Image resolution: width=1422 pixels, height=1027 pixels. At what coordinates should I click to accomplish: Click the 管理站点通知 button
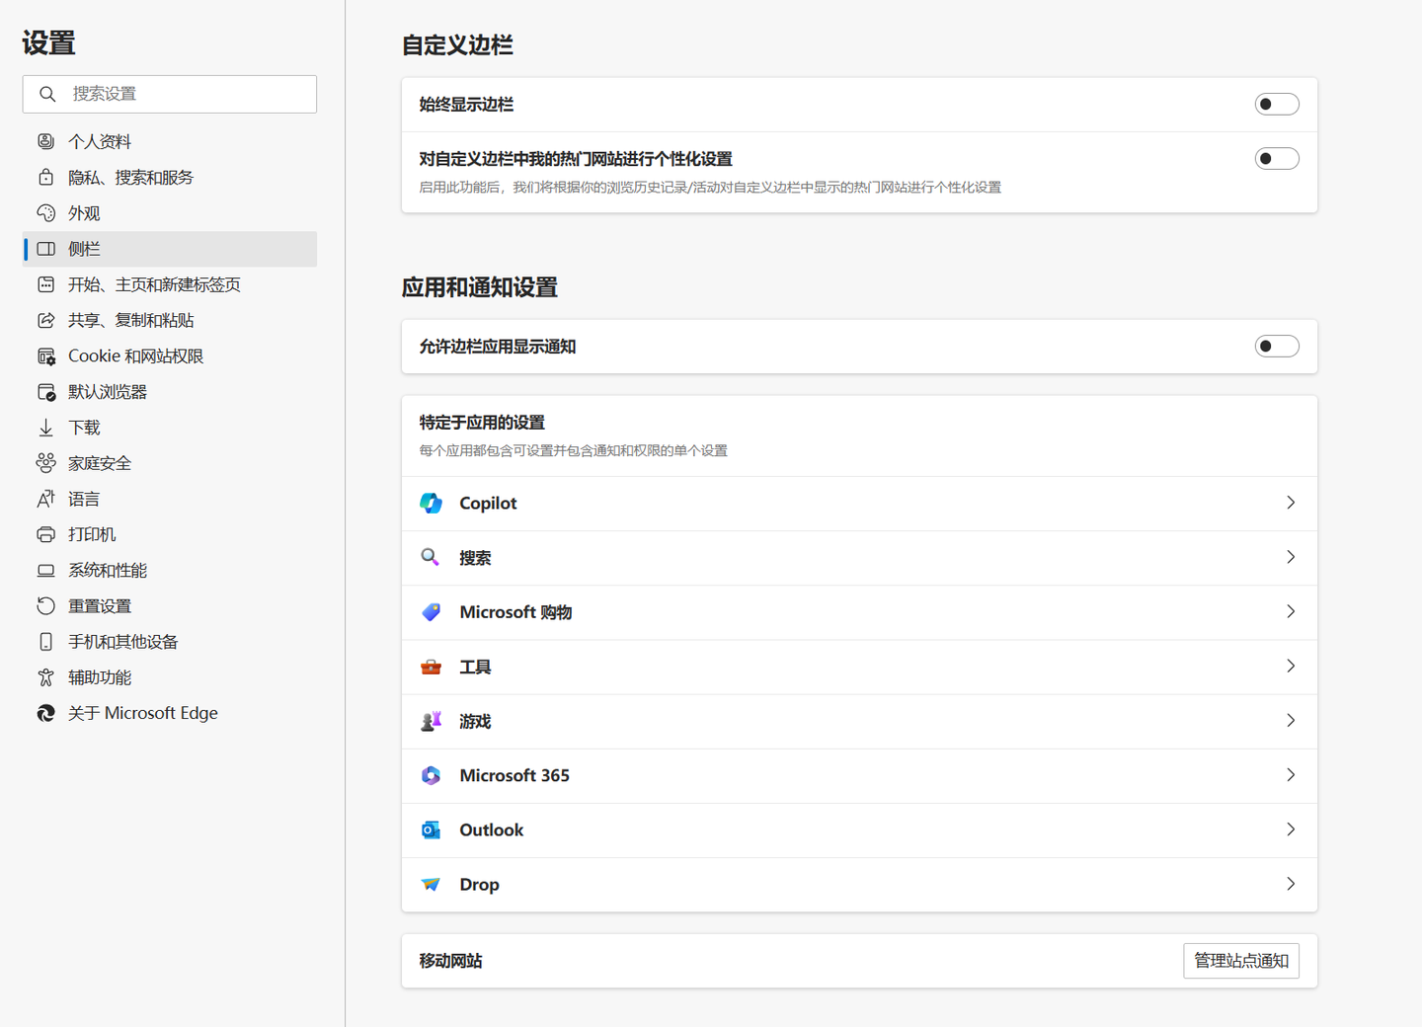point(1241,960)
